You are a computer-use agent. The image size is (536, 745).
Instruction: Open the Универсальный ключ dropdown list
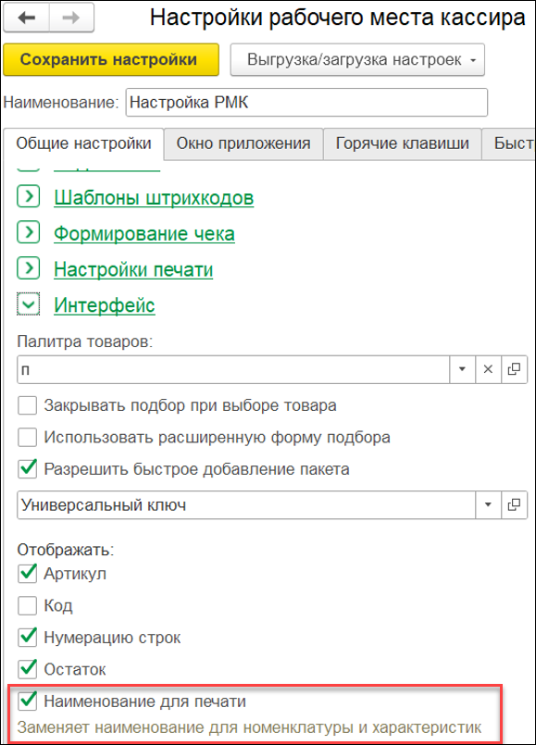pyautogui.click(x=488, y=506)
